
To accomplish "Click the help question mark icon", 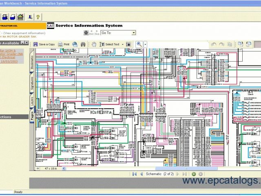I will 38,17.
